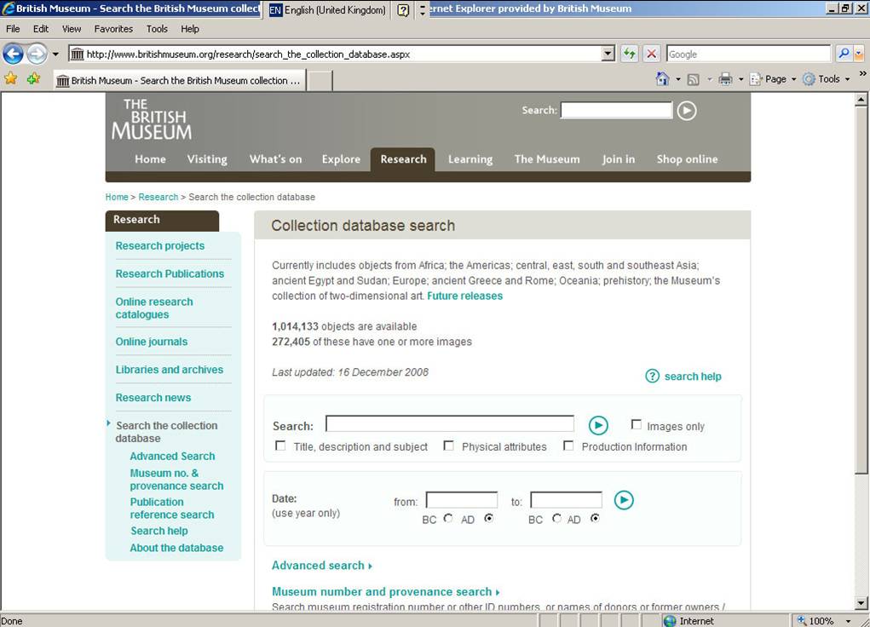Select the AD radio for the from date

click(x=488, y=518)
